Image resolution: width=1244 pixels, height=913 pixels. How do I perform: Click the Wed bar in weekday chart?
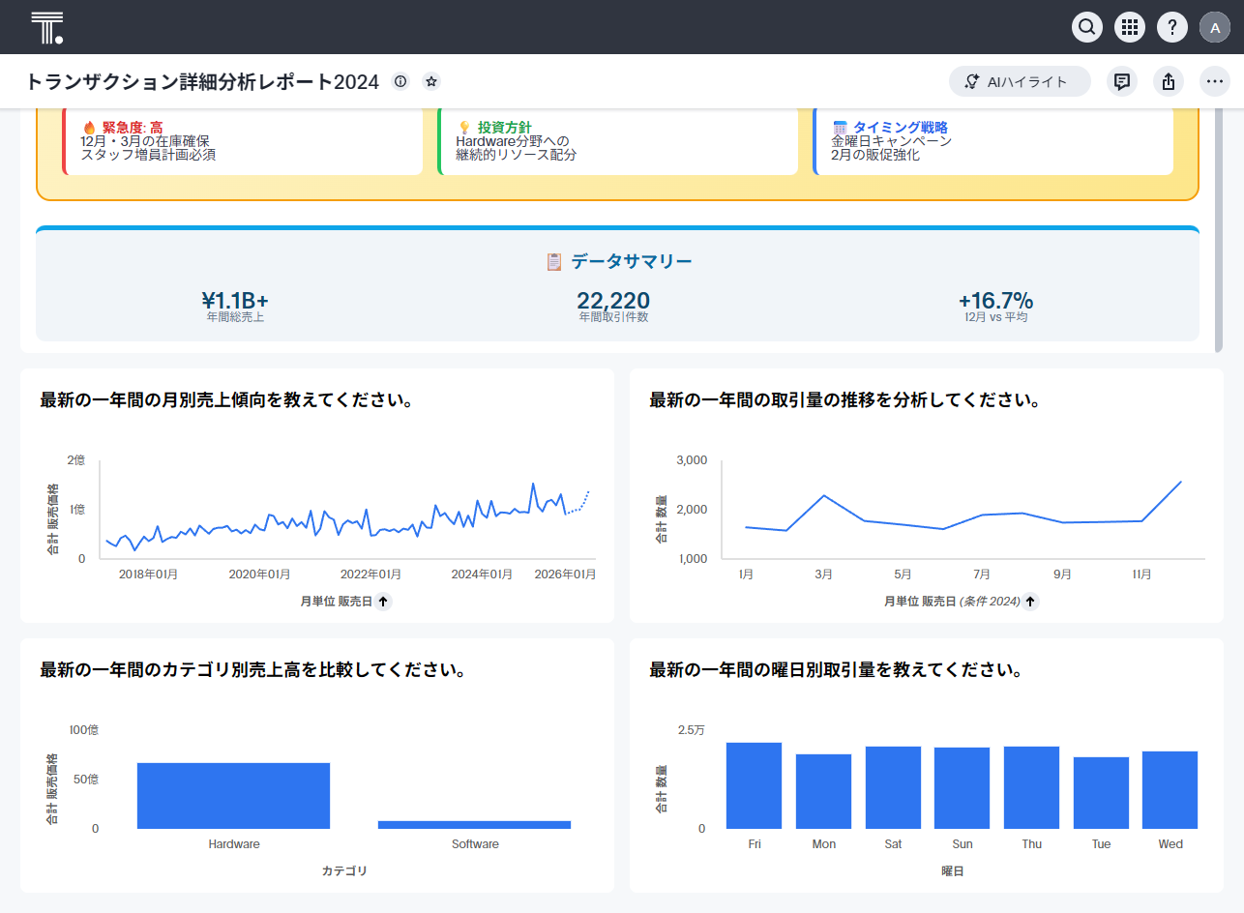1170,790
